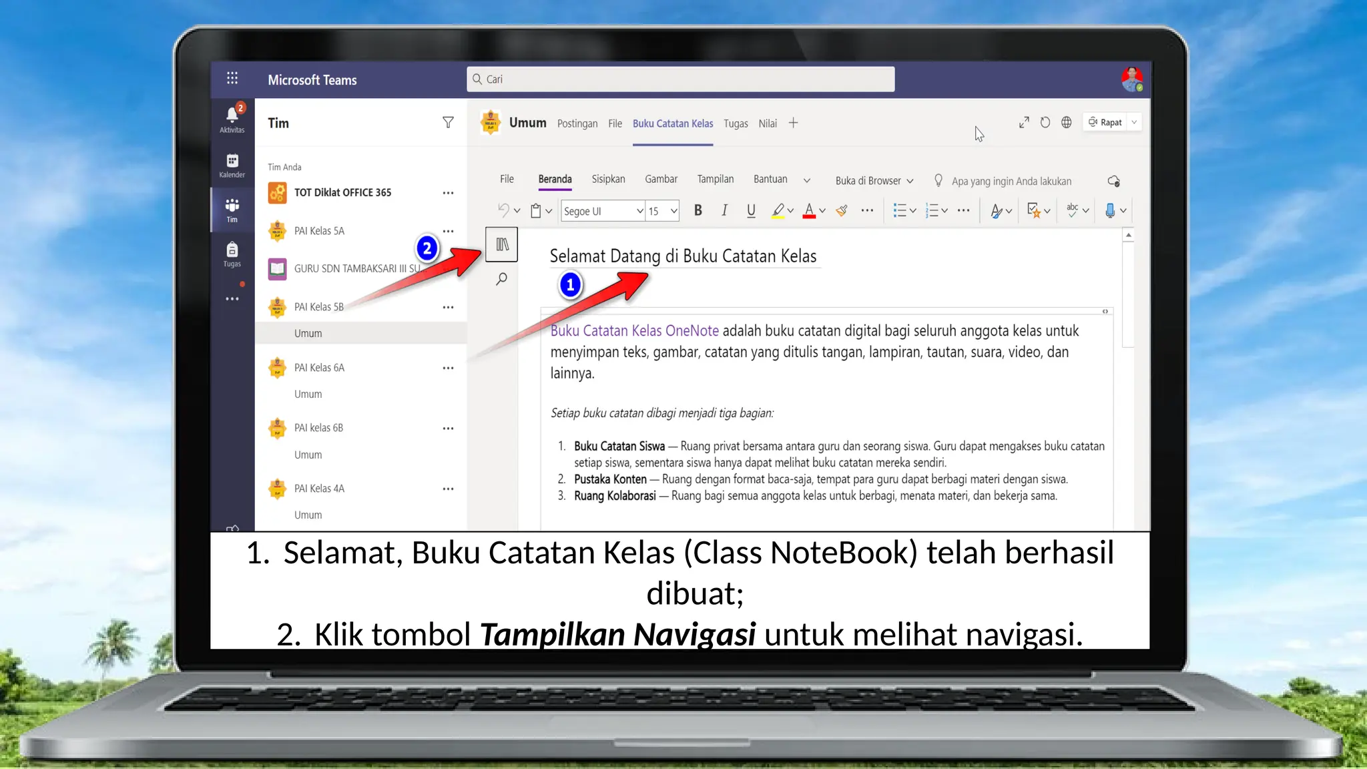The height and width of the screenshot is (769, 1367).
Task: Open Umum channel under PAI Kelas 6A
Action: (x=308, y=395)
